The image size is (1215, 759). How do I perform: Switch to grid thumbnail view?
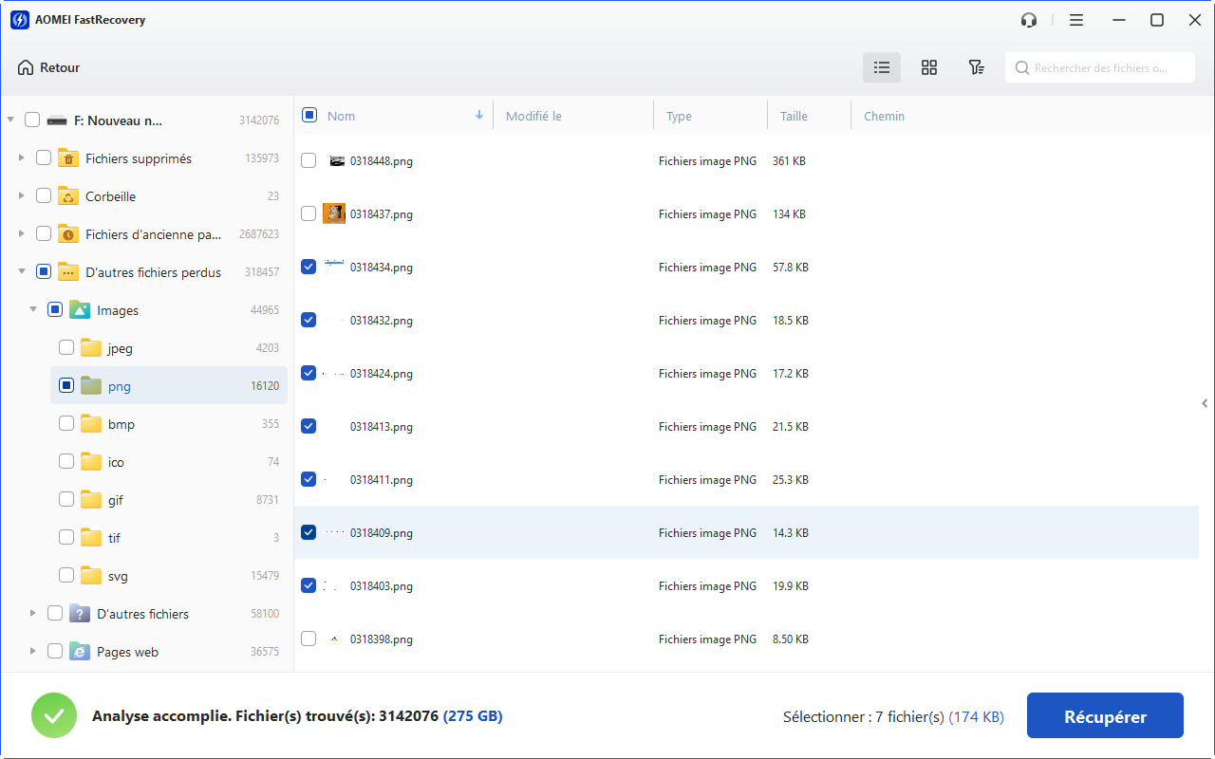[x=929, y=67]
